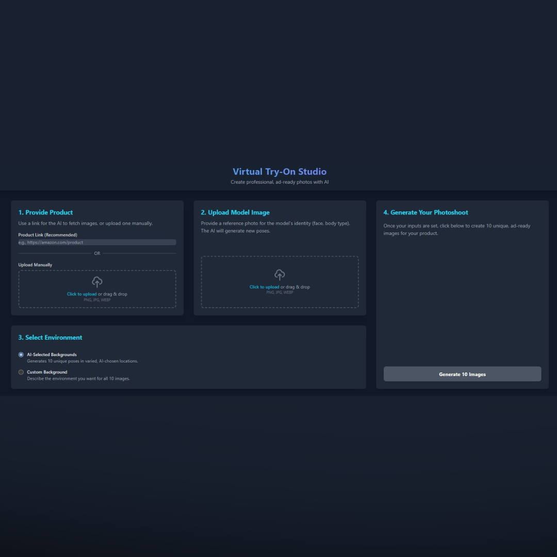The width and height of the screenshot is (557, 557).
Task: Click the 'Click to upload' link for product
Action: tap(81, 294)
